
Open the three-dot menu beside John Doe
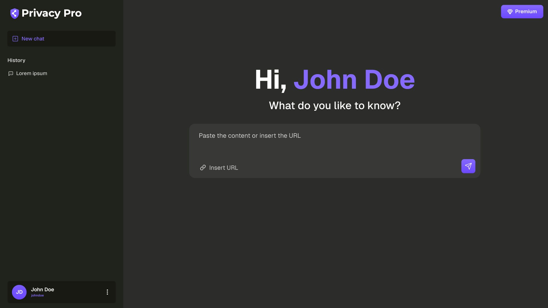[107, 292]
